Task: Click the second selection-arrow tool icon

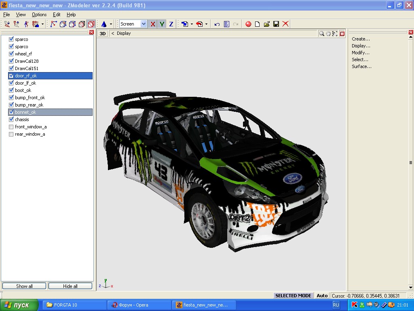Action: coord(16,24)
